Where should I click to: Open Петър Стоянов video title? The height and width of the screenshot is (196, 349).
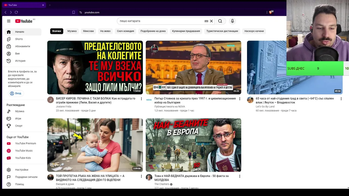coord(195,100)
